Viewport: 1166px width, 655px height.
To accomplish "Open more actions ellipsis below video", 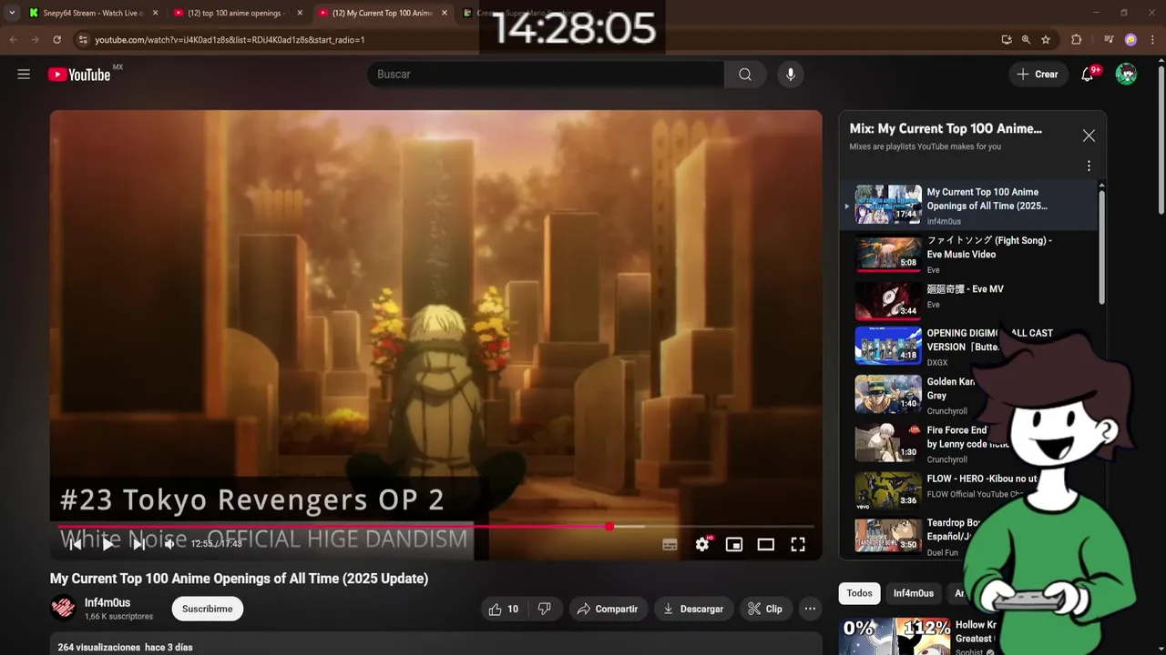I will pyautogui.click(x=810, y=609).
